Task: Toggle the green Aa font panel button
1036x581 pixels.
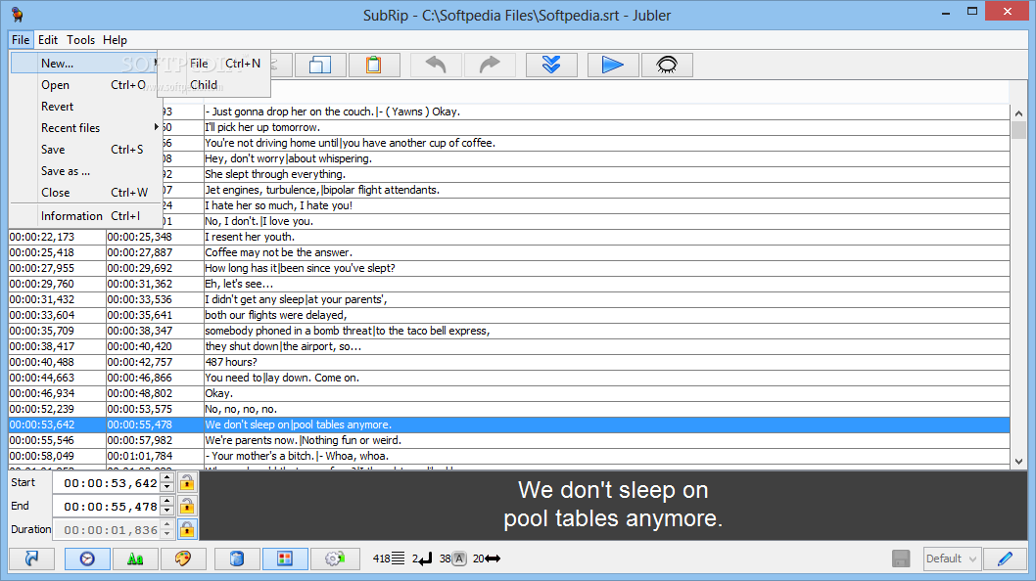Action: point(135,559)
